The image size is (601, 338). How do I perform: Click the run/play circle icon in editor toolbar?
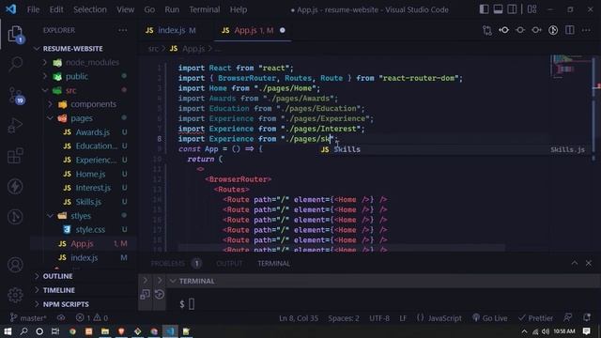click(553, 30)
